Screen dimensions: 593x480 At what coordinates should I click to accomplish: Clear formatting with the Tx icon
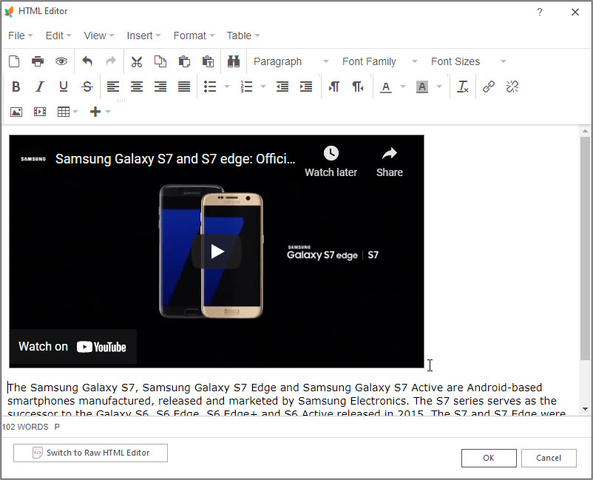(463, 87)
